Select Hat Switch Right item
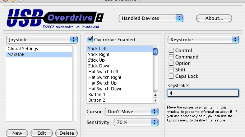Viewport: 245px width, 137px height. (x=120, y=77)
